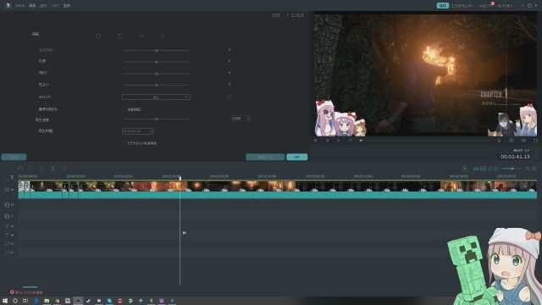Click the edit settings icon on timeline toolbar
The image size is (542, 305).
point(41,169)
